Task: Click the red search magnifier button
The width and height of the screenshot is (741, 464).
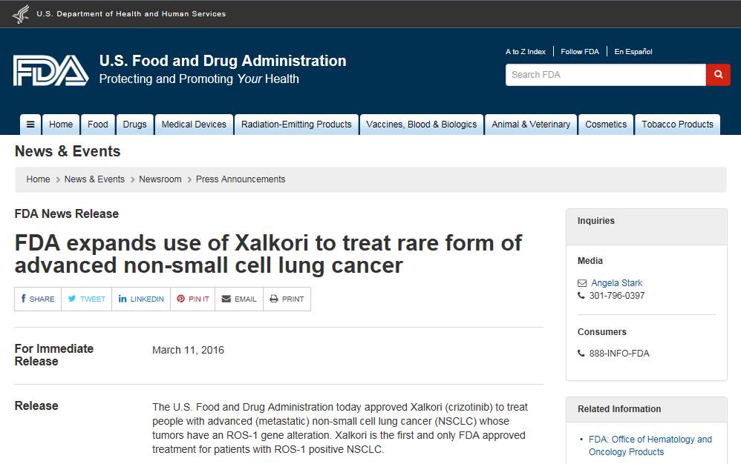Action: [x=718, y=75]
